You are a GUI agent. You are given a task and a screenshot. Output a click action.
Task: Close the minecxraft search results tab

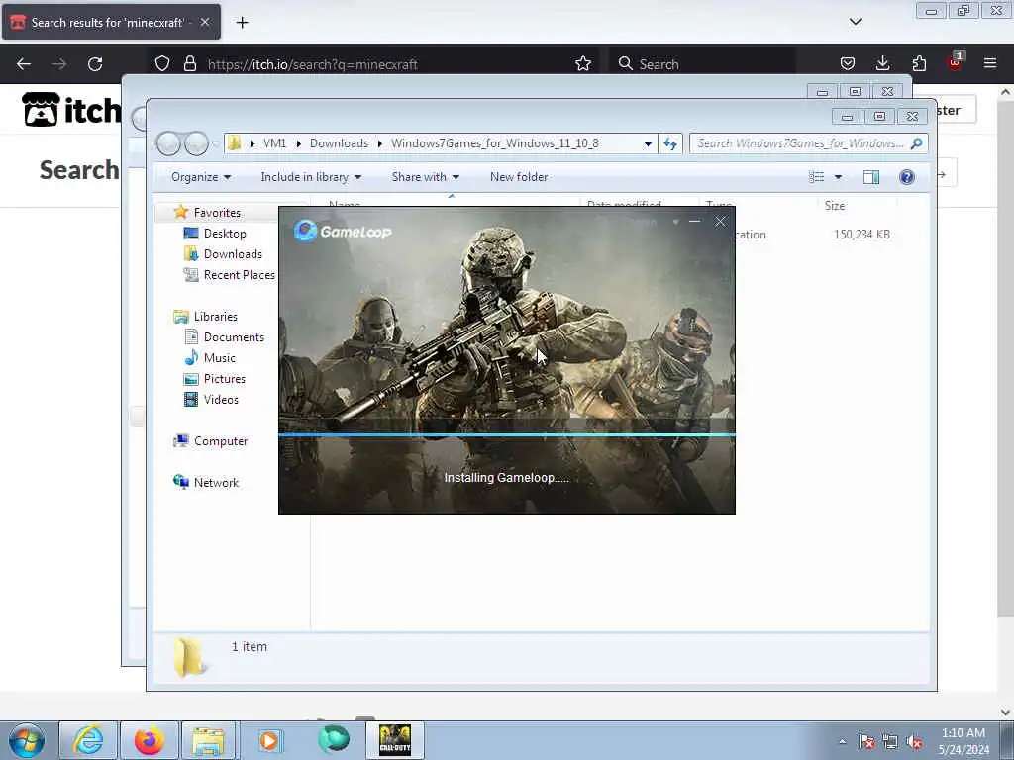(x=205, y=22)
